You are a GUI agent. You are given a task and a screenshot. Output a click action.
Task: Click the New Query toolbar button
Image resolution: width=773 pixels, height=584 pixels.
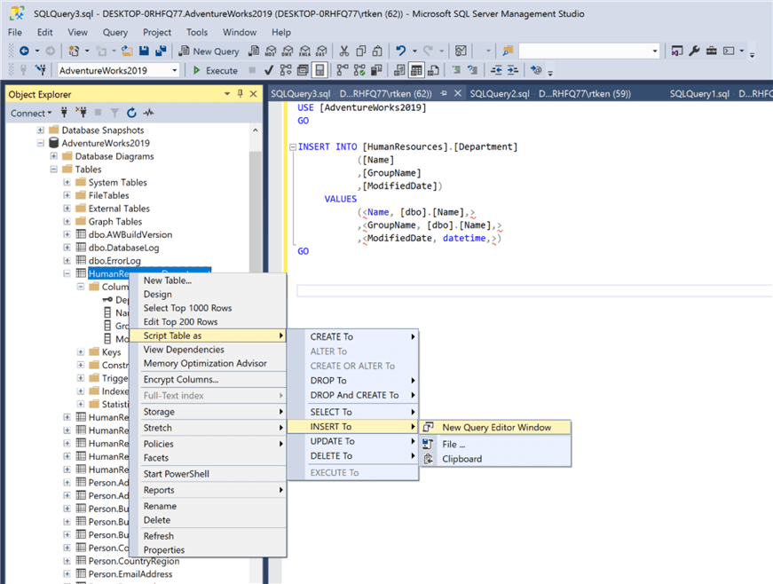point(209,51)
